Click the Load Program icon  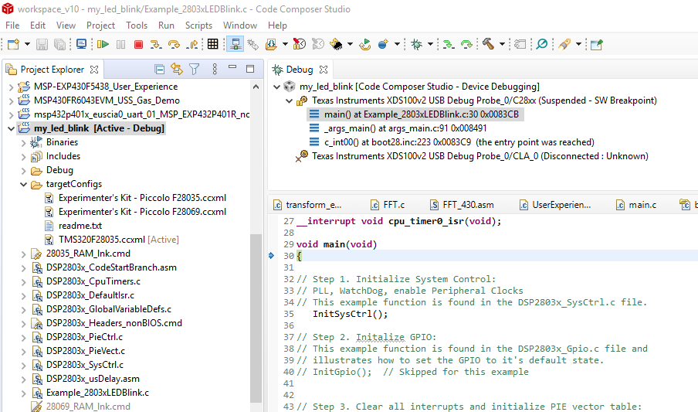click(x=271, y=44)
